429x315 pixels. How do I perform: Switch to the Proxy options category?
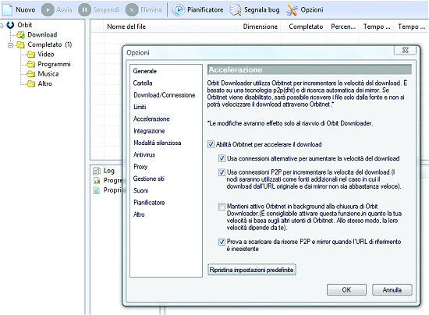click(x=140, y=167)
